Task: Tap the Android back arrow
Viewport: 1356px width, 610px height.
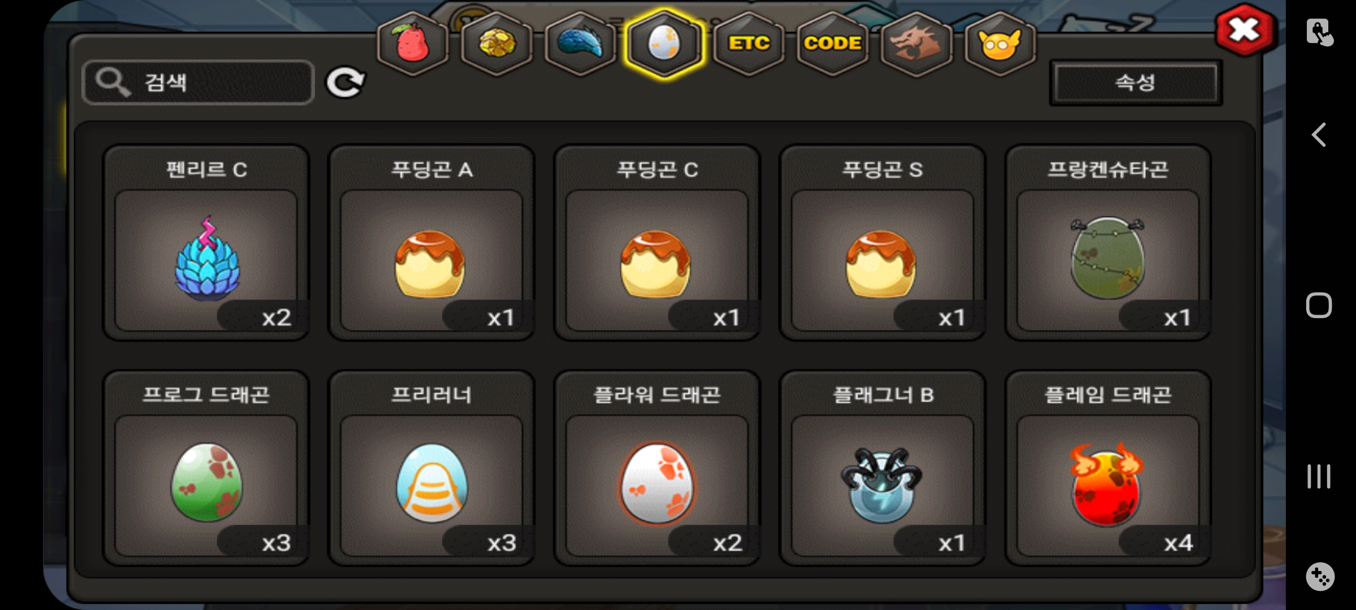Action: tap(1319, 135)
